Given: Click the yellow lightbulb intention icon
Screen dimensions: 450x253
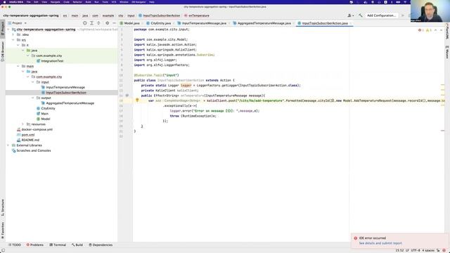Looking at the screenshot, I should 137,100.
